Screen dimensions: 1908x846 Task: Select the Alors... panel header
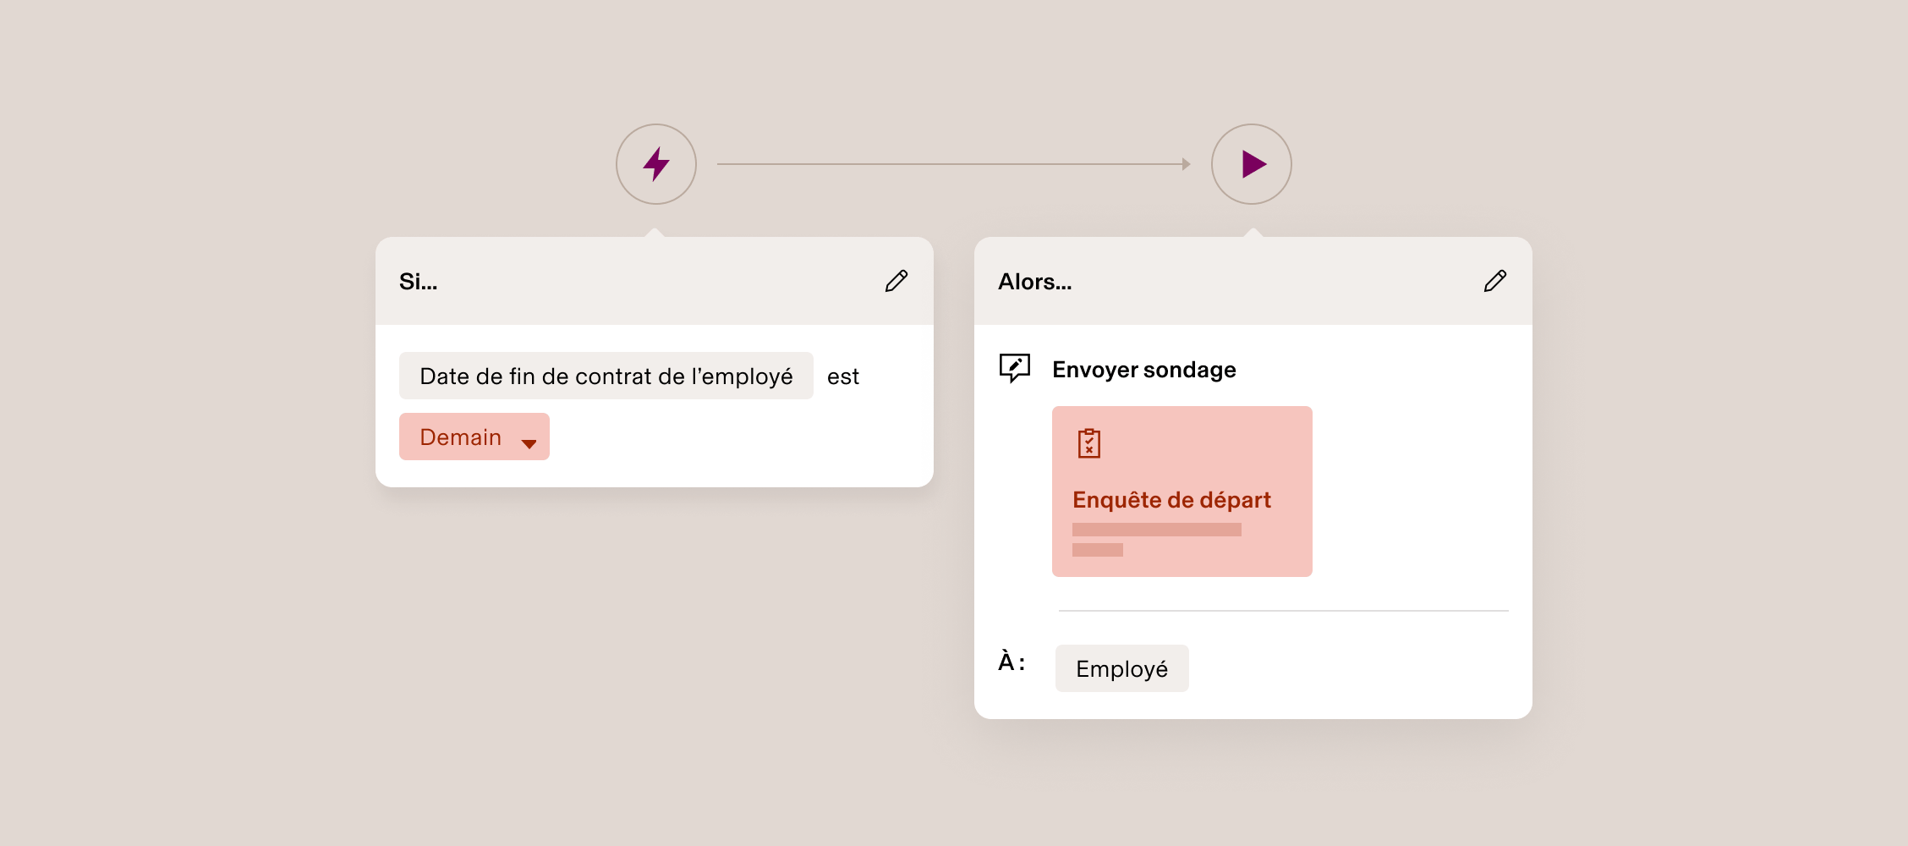pyautogui.click(x=1035, y=282)
